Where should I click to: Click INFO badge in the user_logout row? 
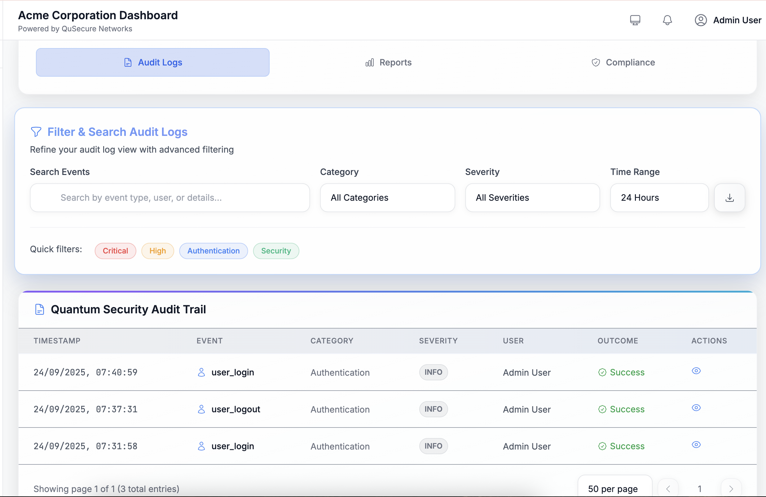pos(433,409)
